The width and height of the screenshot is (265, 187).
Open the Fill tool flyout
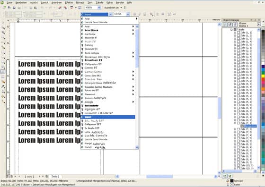(3, 96)
